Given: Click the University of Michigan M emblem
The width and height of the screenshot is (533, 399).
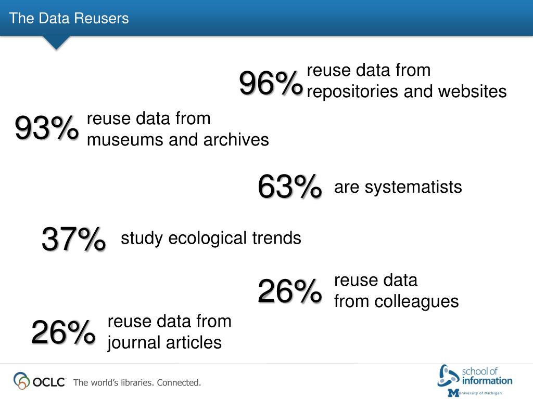Looking at the screenshot, I should click(x=453, y=393).
